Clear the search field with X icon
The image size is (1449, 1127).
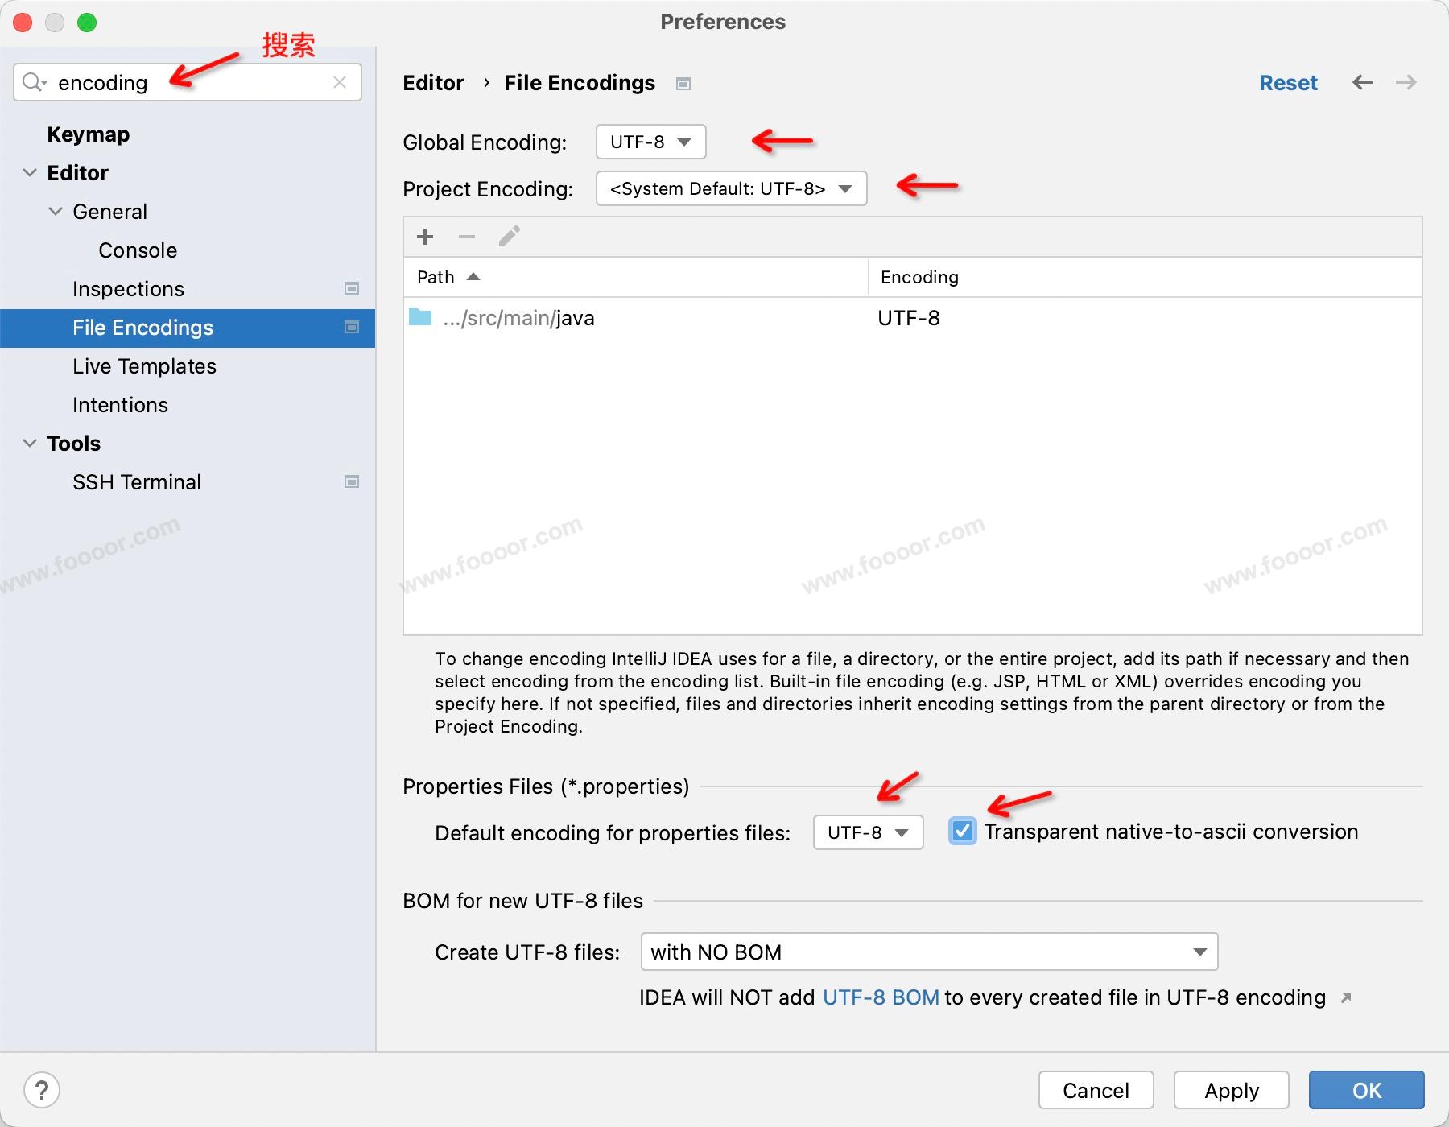pyautogui.click(x=340, y=82)
